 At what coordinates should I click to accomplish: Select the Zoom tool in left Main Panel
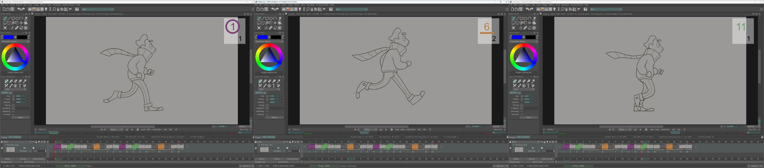click(13, 23)
